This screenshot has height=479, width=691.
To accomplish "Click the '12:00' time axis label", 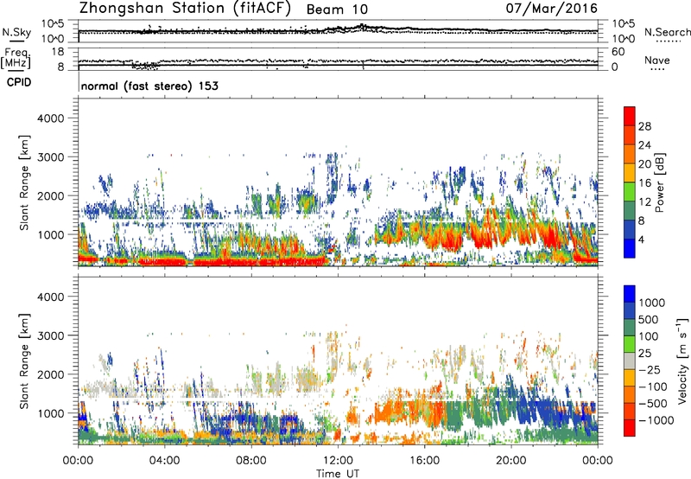I will (338, 461).
